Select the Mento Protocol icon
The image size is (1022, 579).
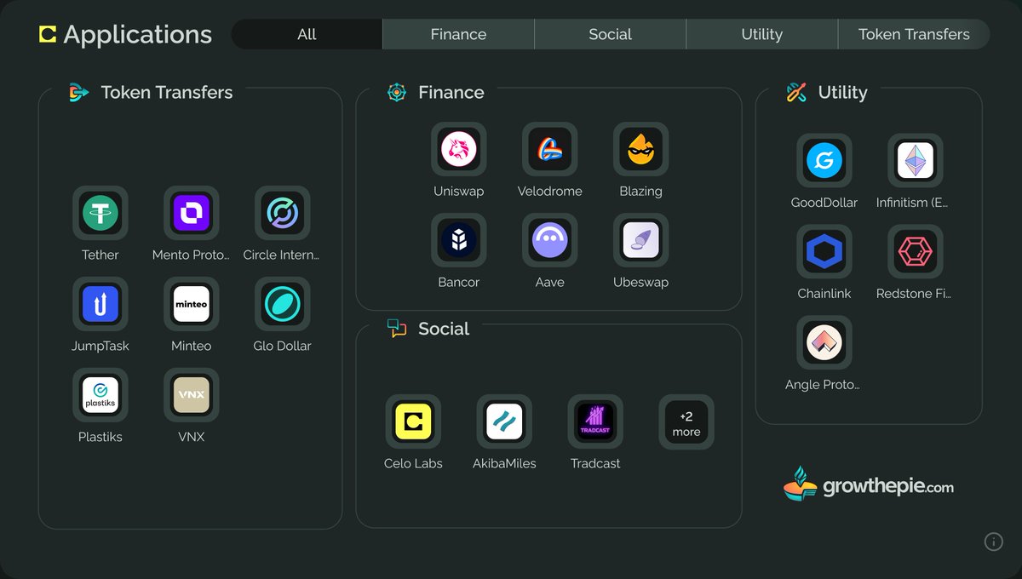pyautogui.click(x=192, y=213)
